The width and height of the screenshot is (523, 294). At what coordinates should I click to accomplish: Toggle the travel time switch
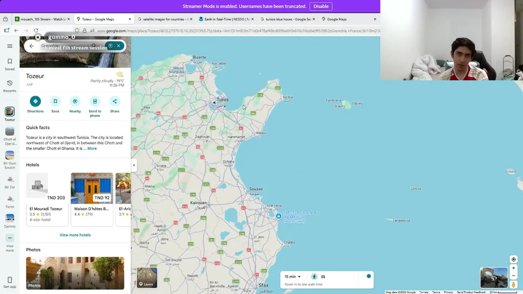point(367,276)
